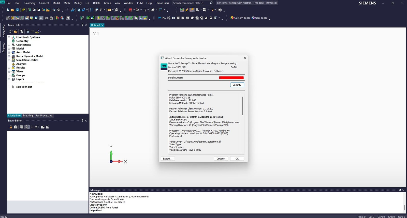Expand the Layers tree node
The width and height of the screenshot is (407, 218).
click(9, 79)
